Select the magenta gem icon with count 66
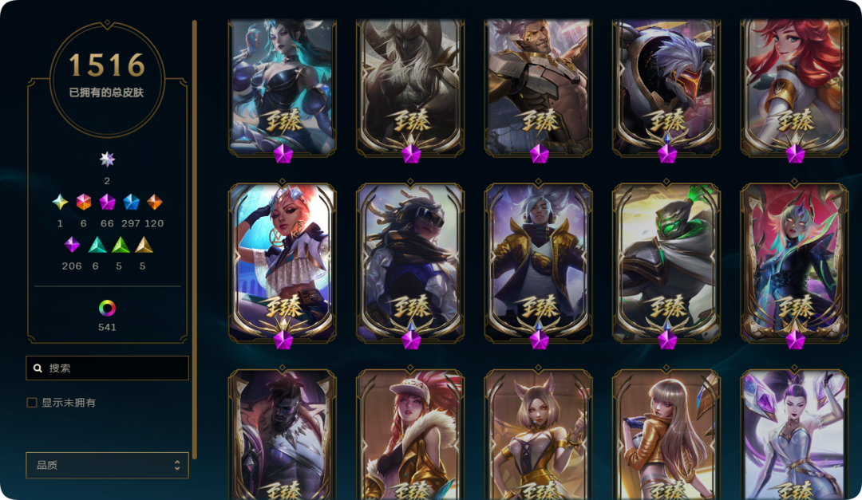Viewport: 862px width, 500px height. pyautogui.click(x=107, y=203)
